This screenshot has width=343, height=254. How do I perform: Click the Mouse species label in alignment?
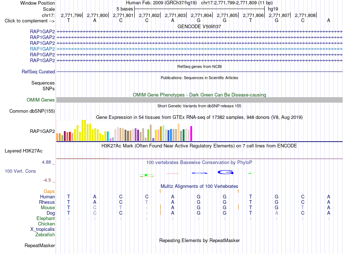[48, 207]
